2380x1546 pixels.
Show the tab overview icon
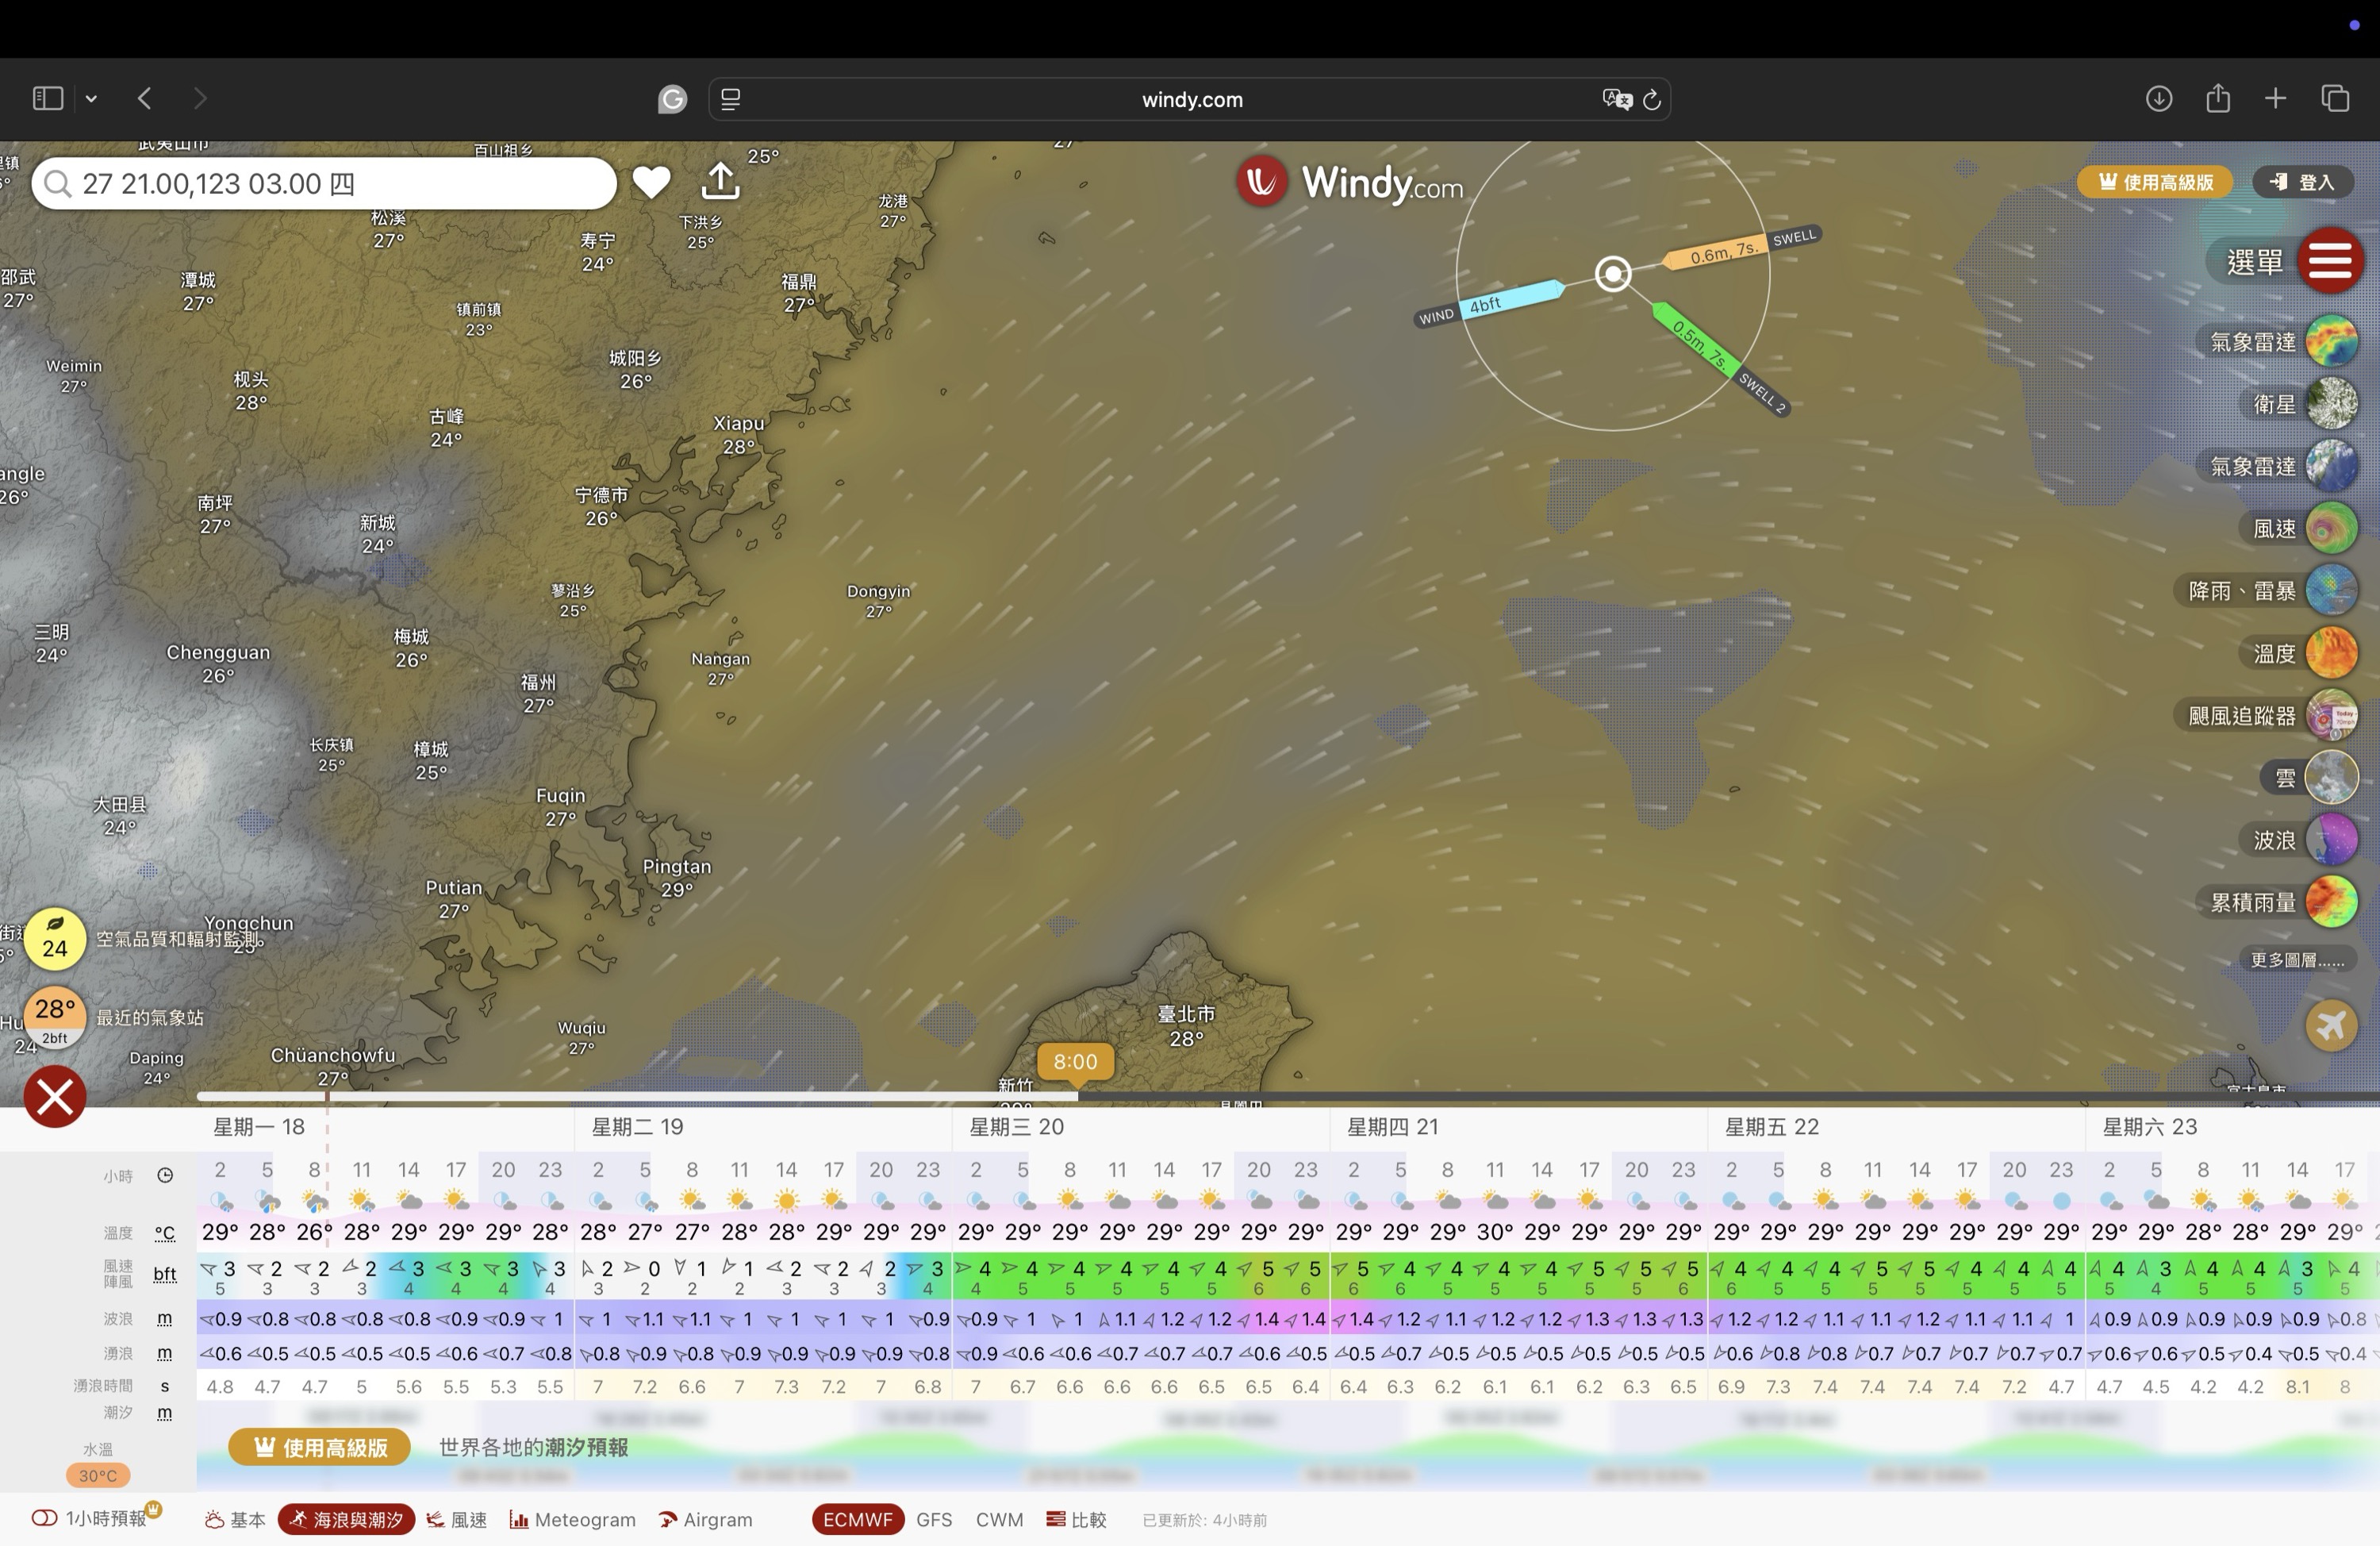click(x=2335, y=98)
